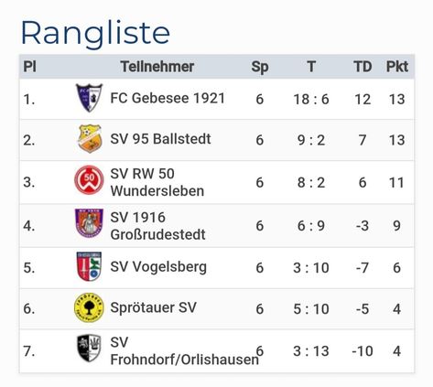Click the SV Frohndorf/Orlishausen black-white crest
The width and height of the screenshot is (433, 387).
tap(89, 349)
